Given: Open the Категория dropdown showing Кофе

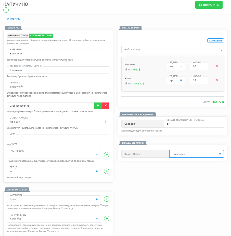Looking at the screenshot, I should pos(54,199).
